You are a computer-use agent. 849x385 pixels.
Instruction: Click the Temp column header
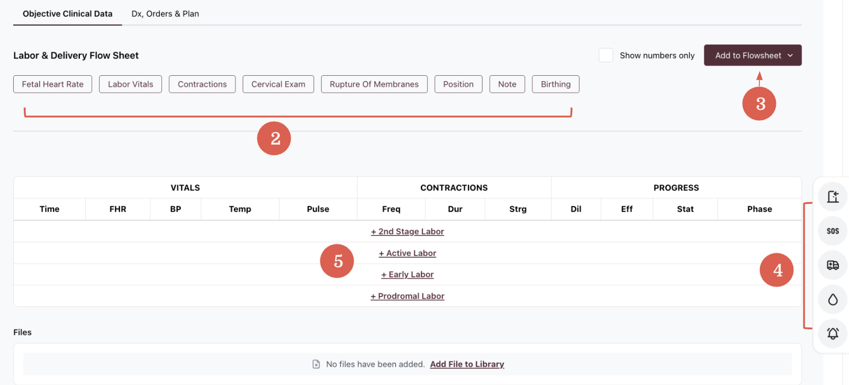tap(240, 209)
